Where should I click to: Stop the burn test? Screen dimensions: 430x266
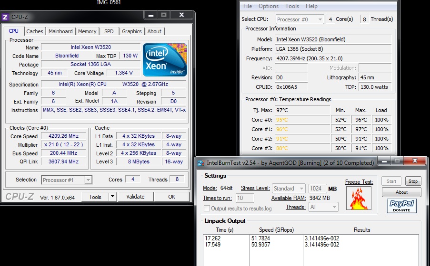[413, 181]
